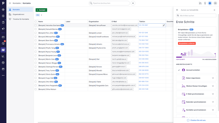Open Insights chart icon in sidebar
This screenshot has width=219, height=123.
point(3,56)
